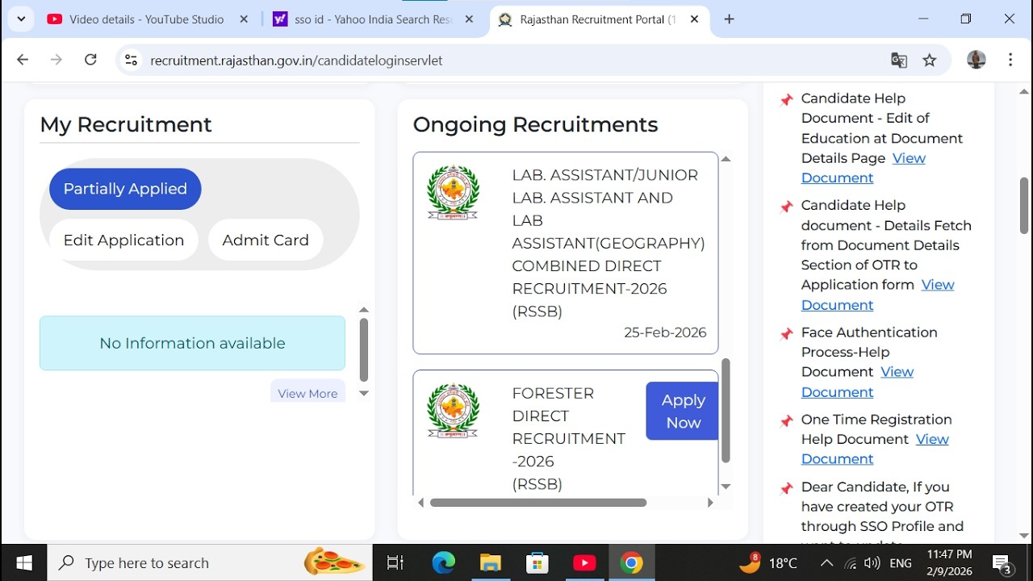1033x581 pixels.
Task: Go back to the previous page
Action: (23, 60)
